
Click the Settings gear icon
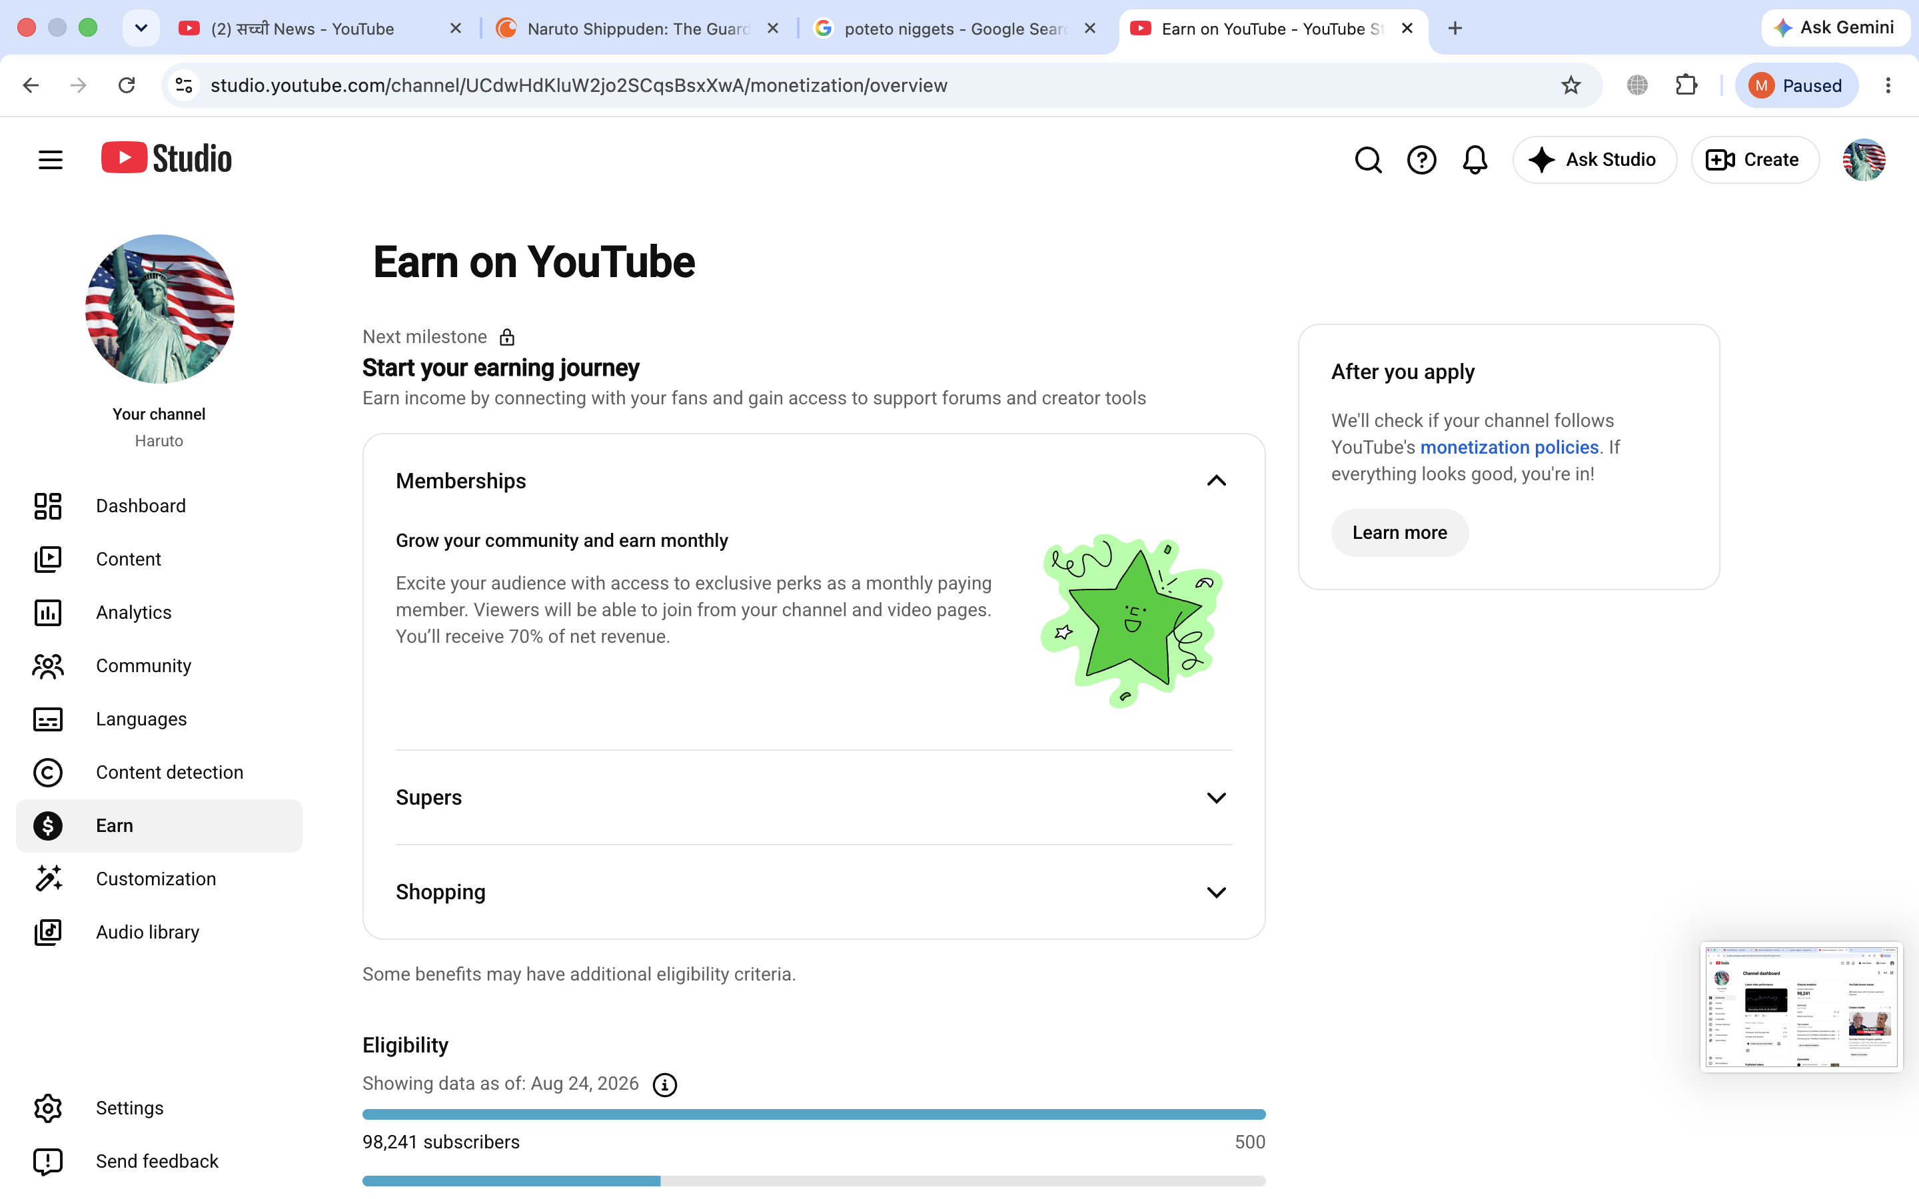(47, 1108)
